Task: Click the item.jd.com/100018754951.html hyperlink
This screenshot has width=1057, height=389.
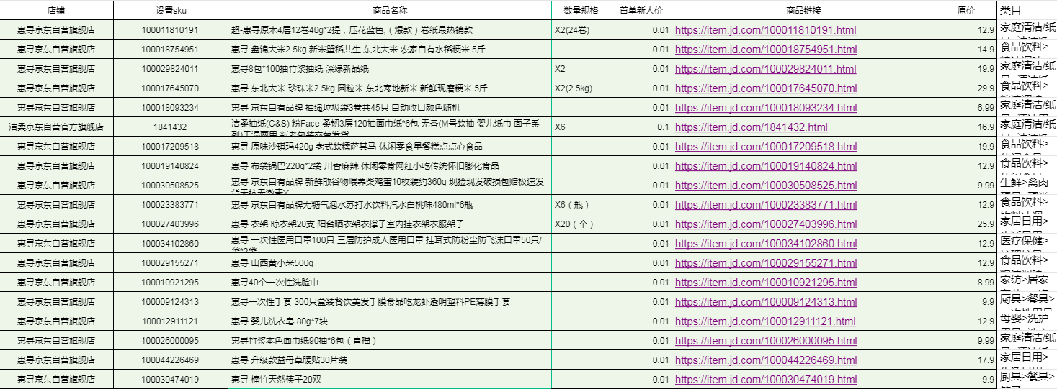Action: coord(765,50)
